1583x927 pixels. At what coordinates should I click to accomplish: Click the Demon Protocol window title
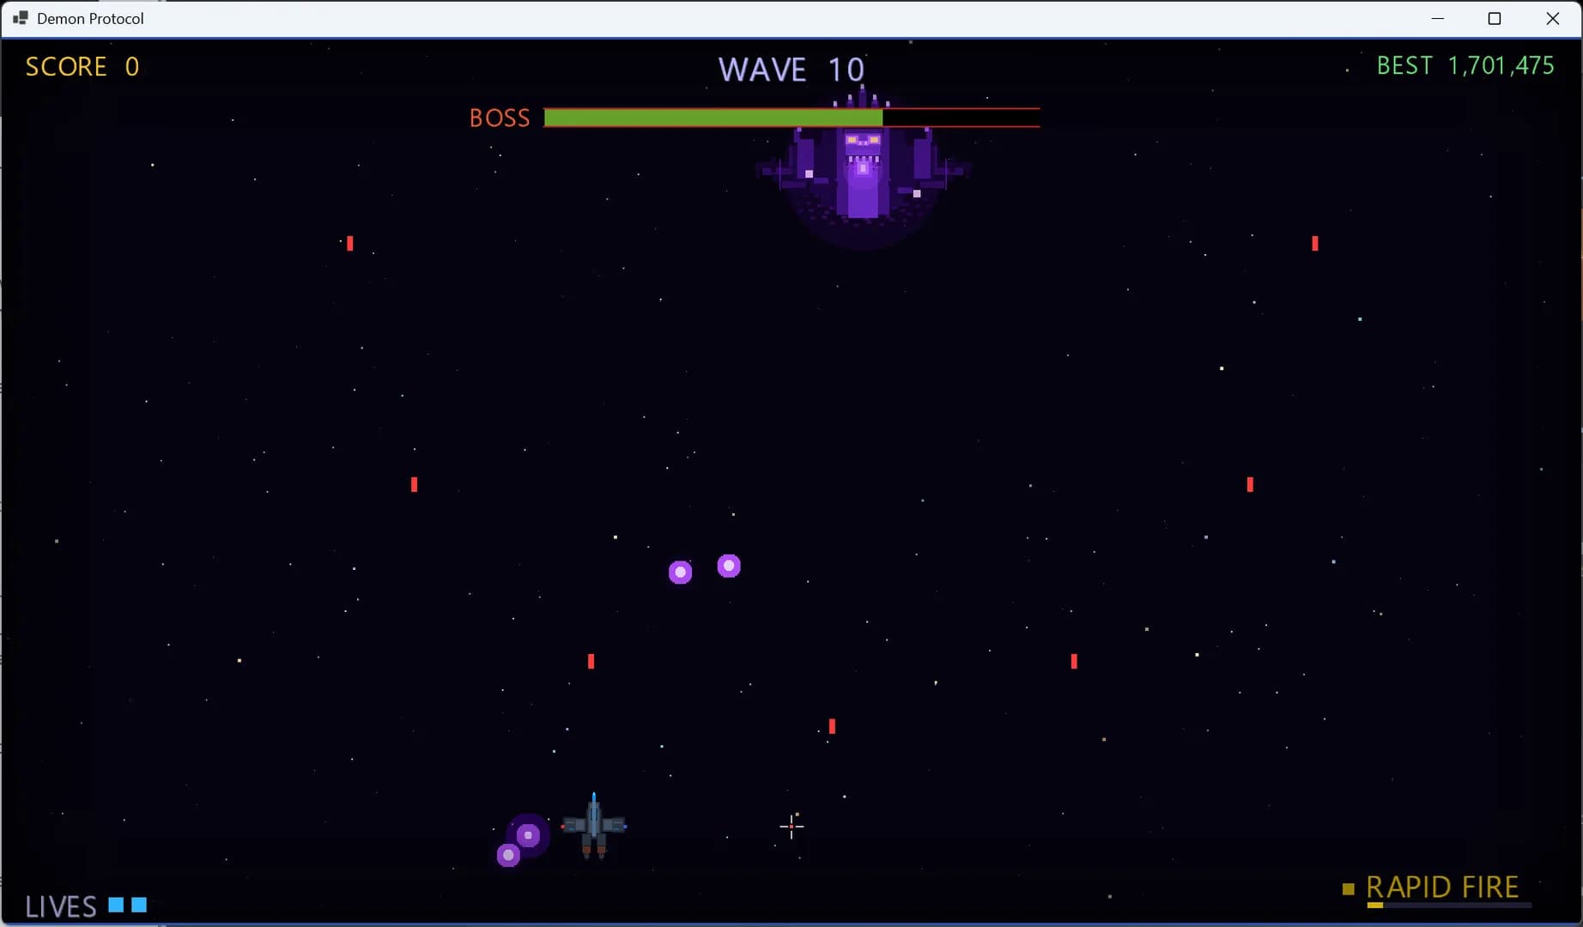tap(90, 18)
